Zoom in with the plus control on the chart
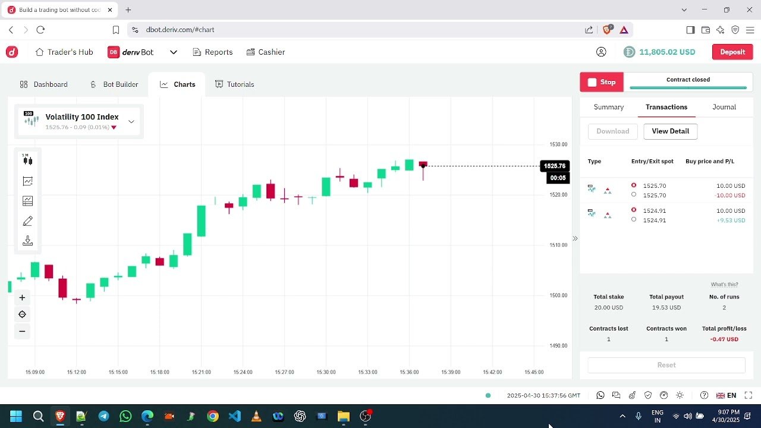 (22, 297)
